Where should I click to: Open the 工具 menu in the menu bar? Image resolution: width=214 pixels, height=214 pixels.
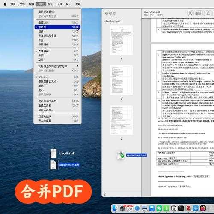point(59,4)
